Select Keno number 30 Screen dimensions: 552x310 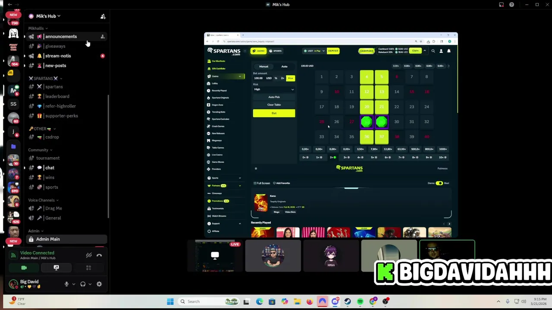click(x=396, y=122)
